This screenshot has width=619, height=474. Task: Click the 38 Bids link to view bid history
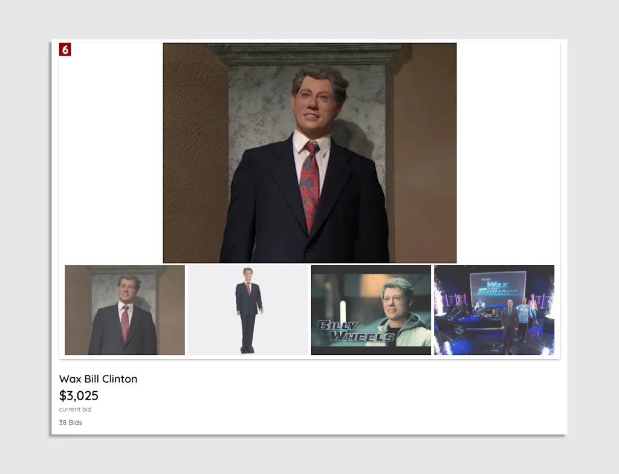click(70, 423)
